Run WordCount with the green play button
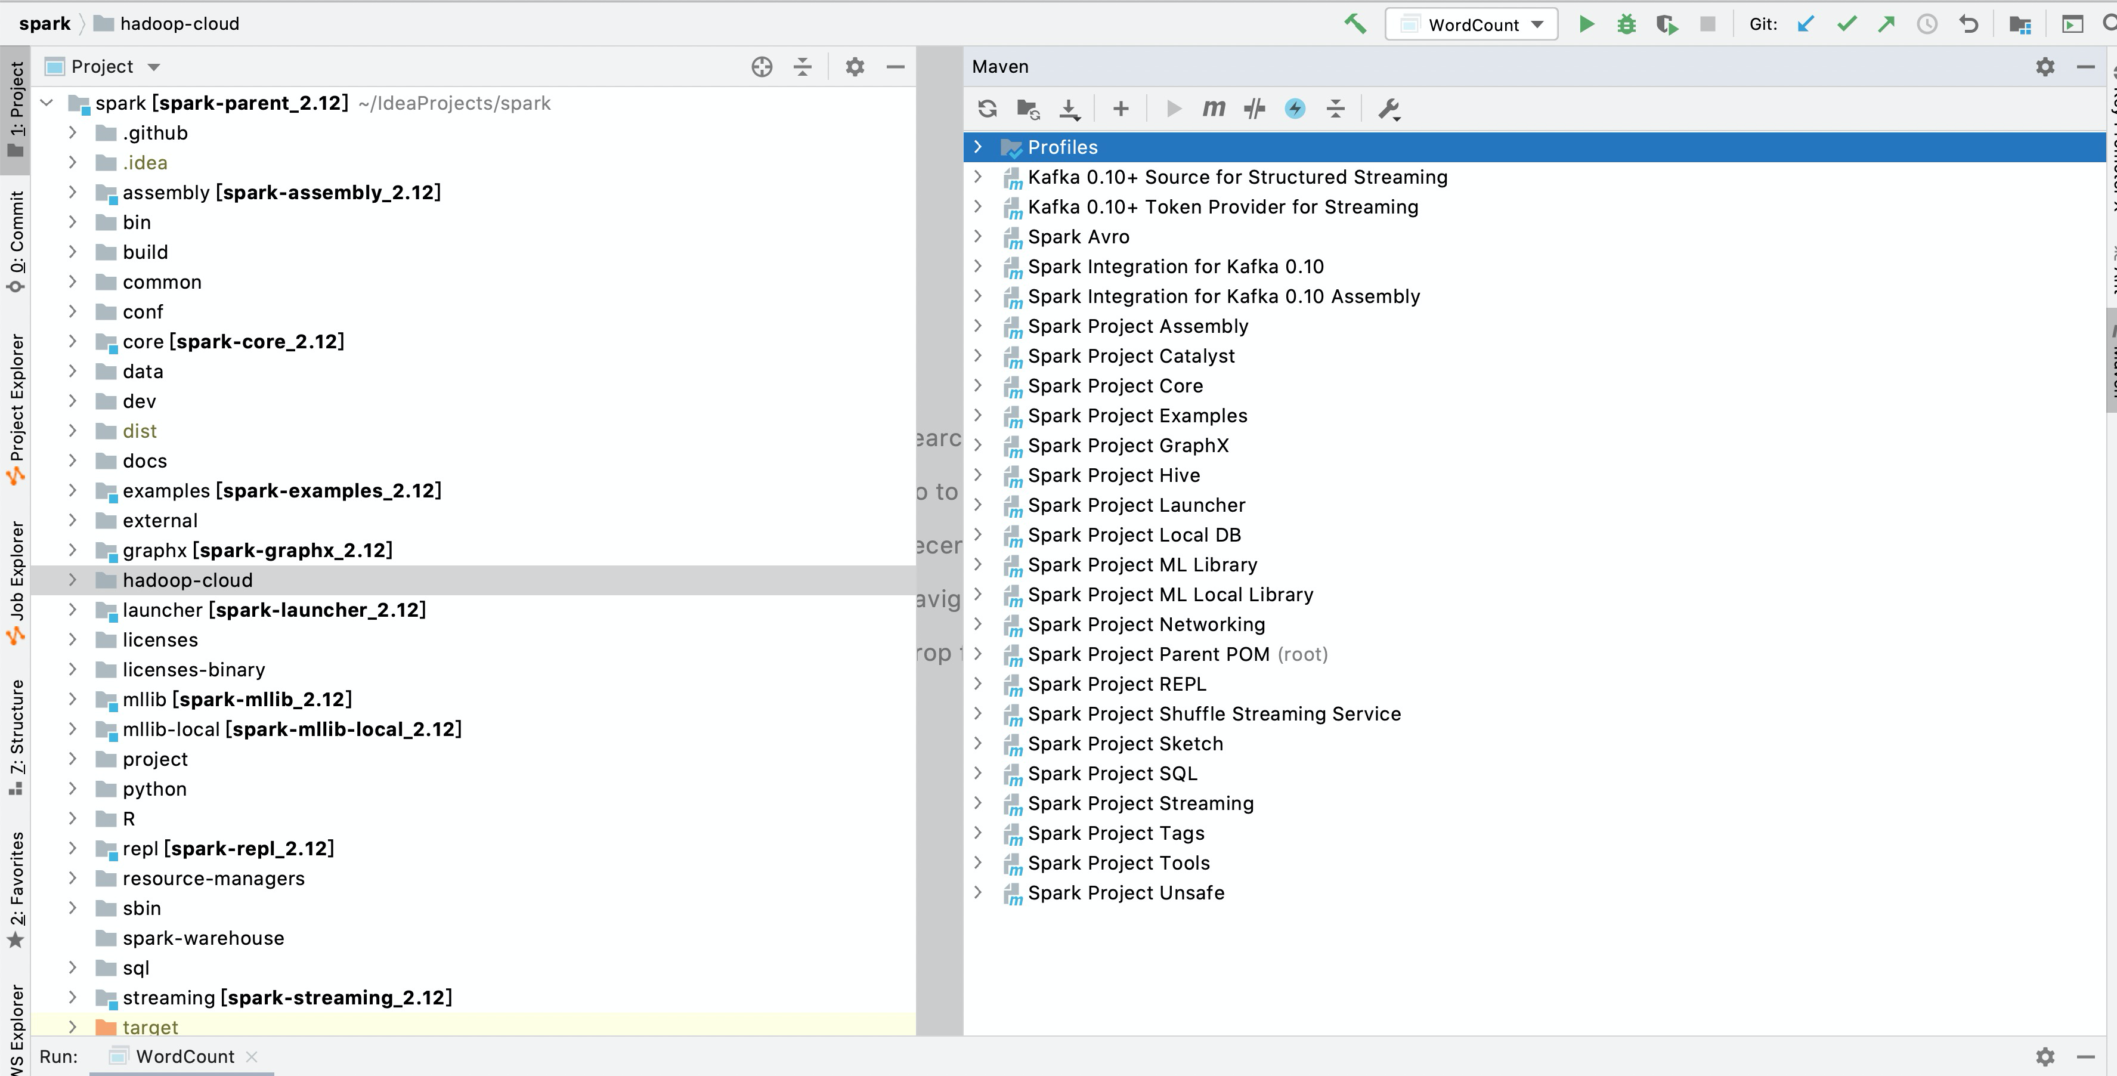The width and height of the screenshot is (2117, 1076). point(1586,24)
